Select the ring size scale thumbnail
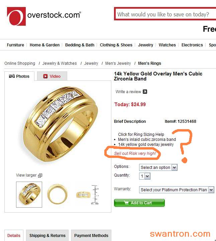The width and height of the screenshot is (216, 241). point(88,195)
